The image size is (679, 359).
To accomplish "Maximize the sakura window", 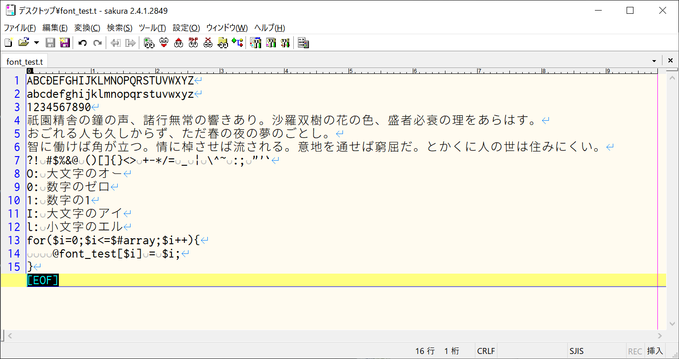I will pos(630,10).
